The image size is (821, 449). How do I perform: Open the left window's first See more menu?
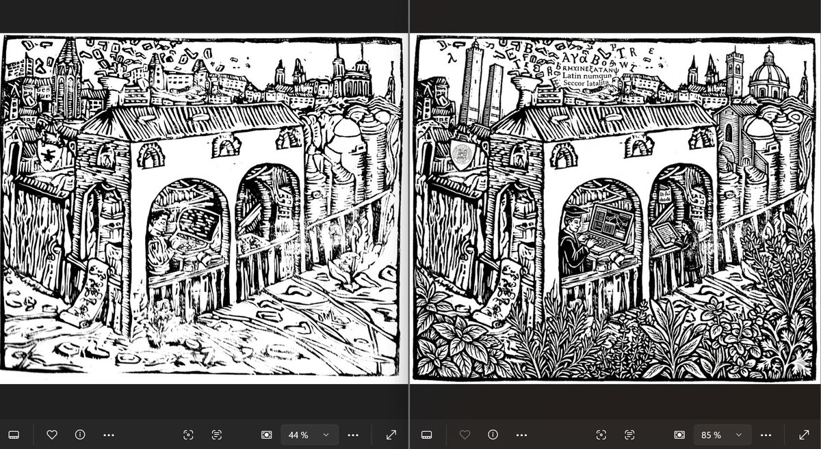tap(109, 435)
